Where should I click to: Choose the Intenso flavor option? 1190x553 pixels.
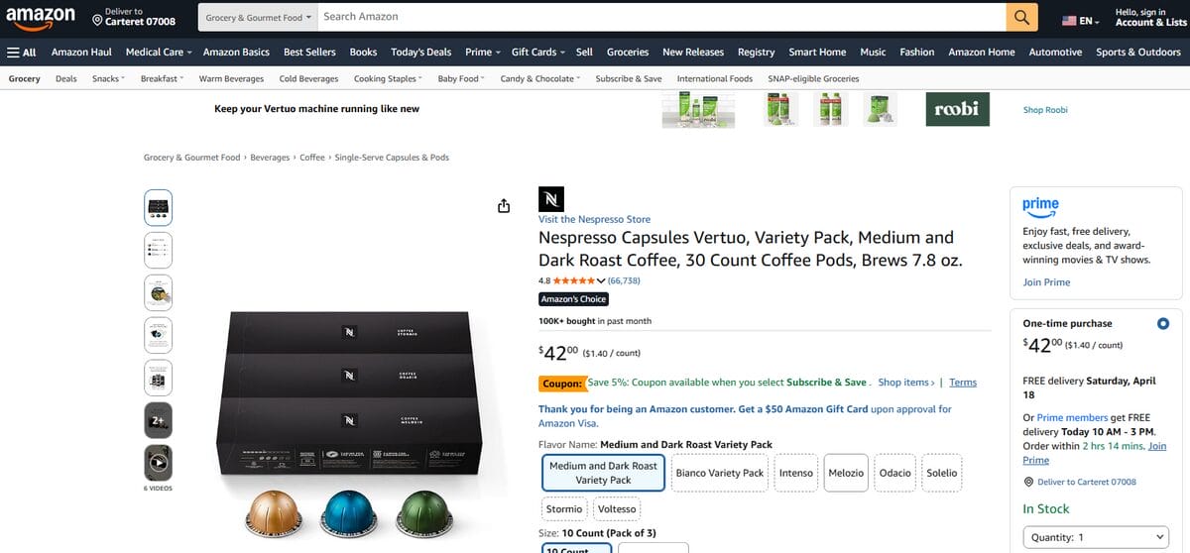[796, 473]
